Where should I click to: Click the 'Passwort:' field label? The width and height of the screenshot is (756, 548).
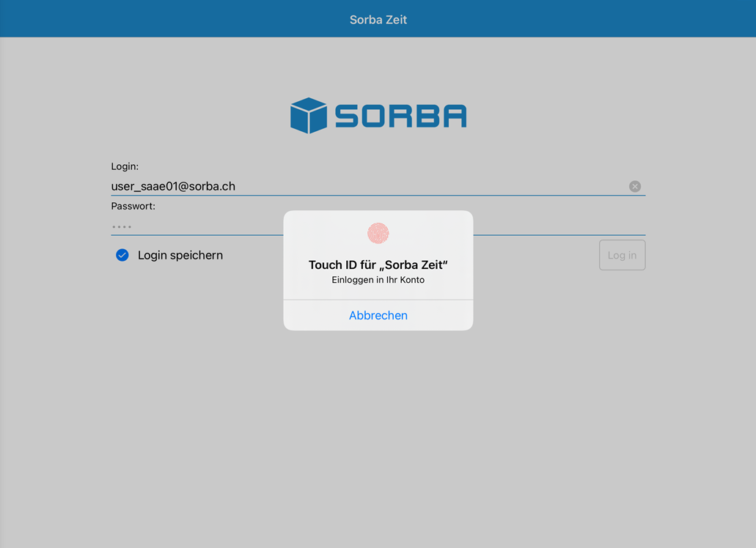pyautogui.click(x=133, y=206)
